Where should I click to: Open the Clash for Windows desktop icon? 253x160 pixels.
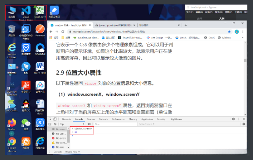click(12, 89)
